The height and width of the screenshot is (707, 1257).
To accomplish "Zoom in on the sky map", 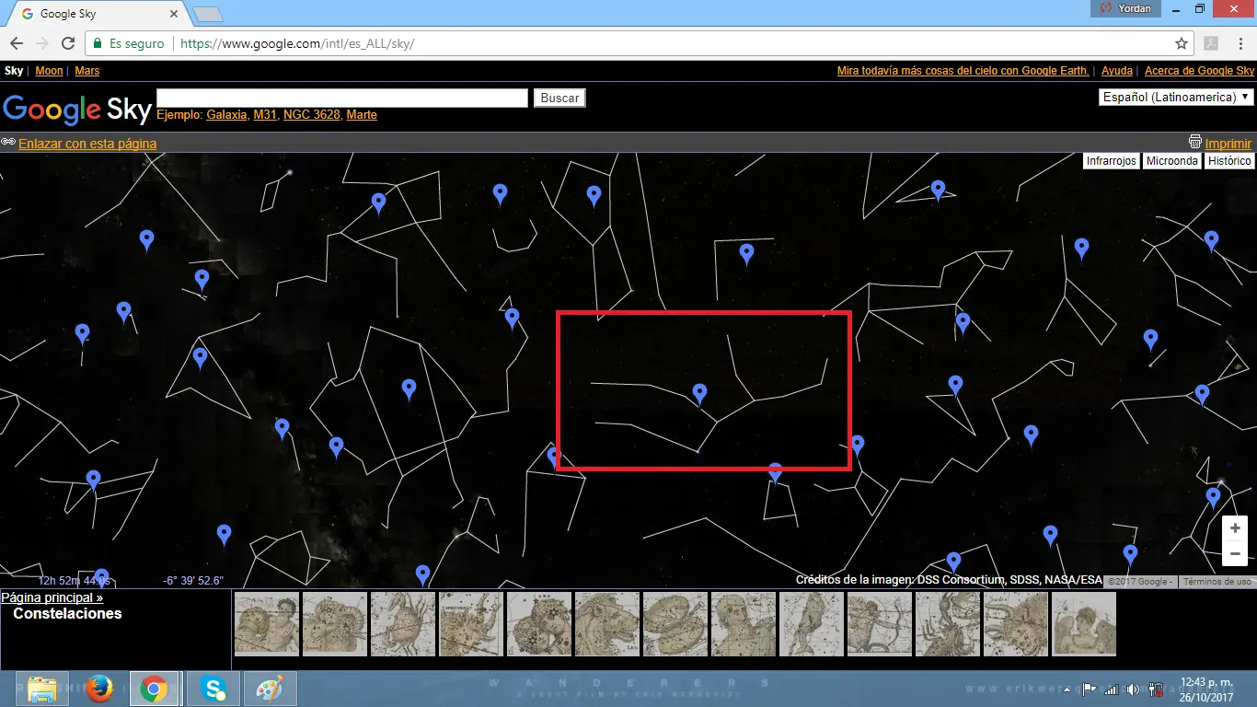I will tap(1235, 528).
